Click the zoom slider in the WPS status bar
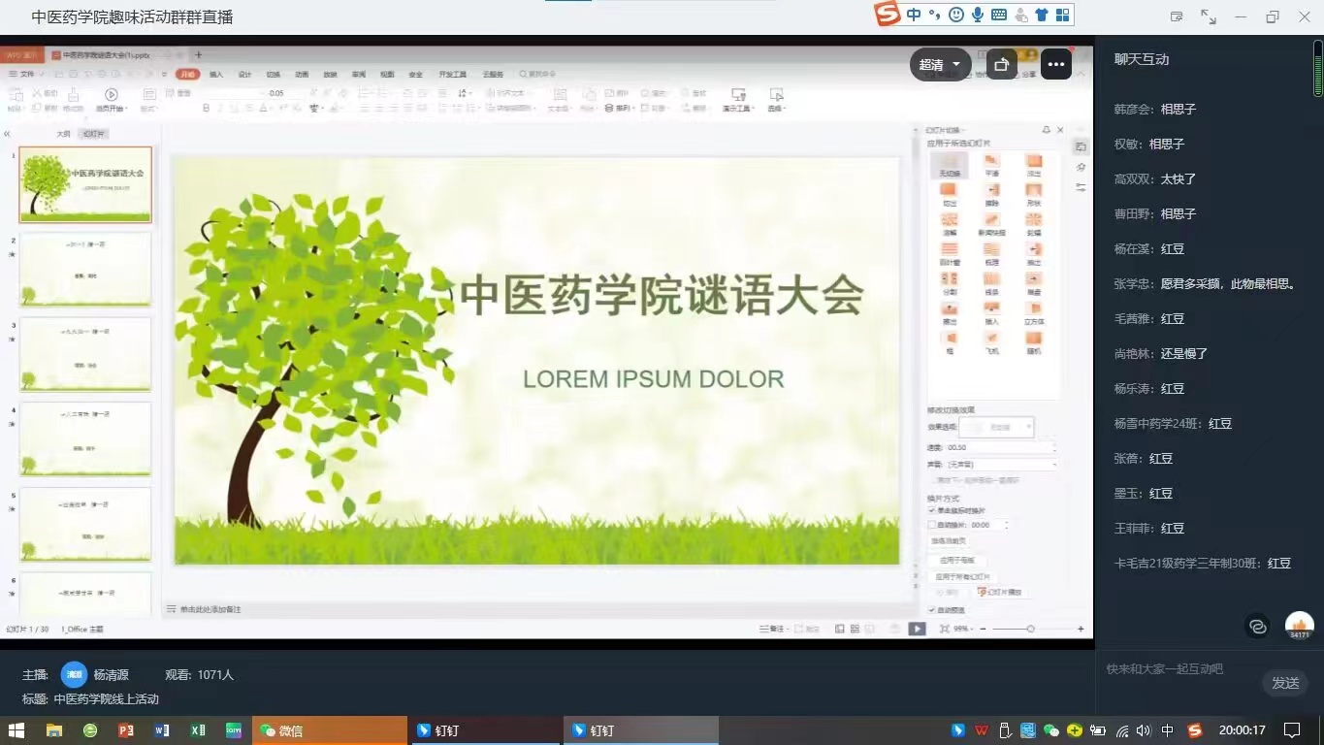1324x745 pixels. [1030, 629]
